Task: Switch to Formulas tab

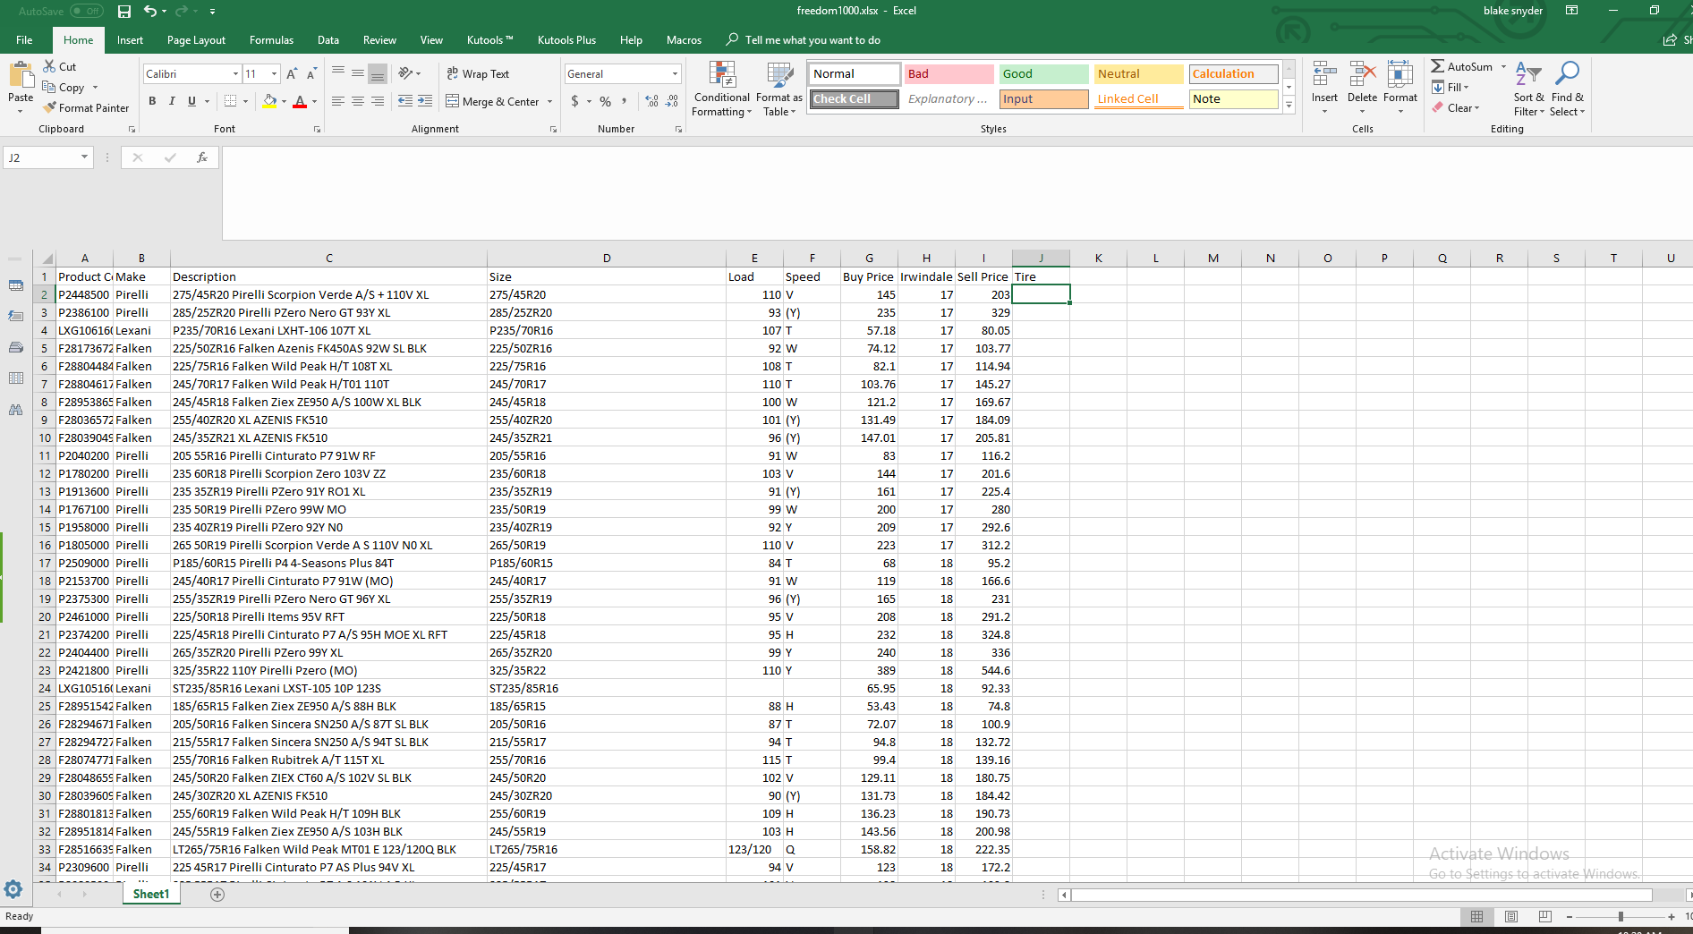Action: (271, 40)
